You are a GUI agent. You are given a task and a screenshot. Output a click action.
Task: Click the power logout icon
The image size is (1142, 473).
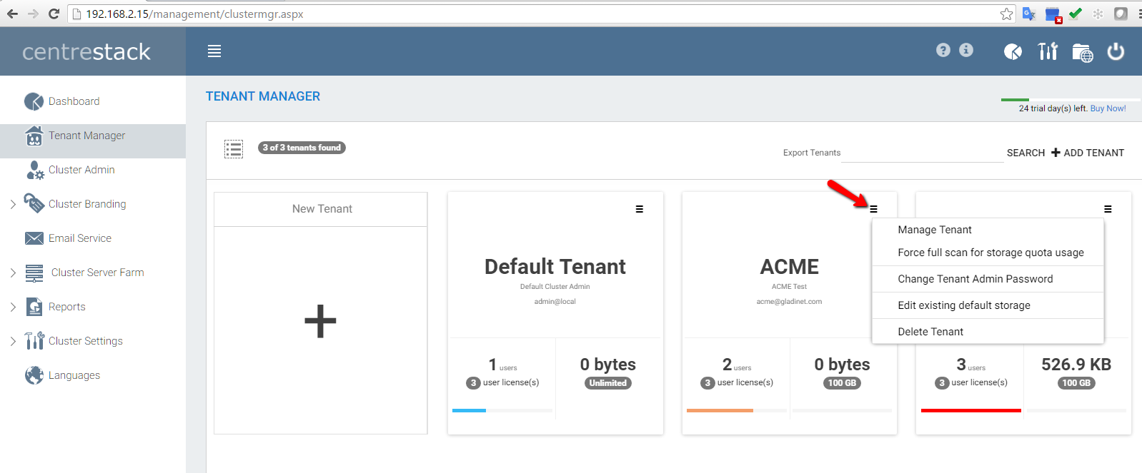point(1116,51)
